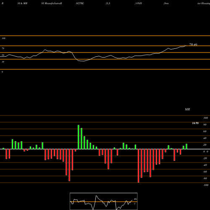Viewport: 210px width, 210px height.
Task: Click the tallest green histogram bar
Action: 79,137
